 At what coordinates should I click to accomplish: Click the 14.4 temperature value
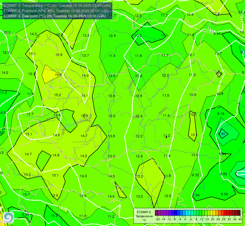point(57,115)
